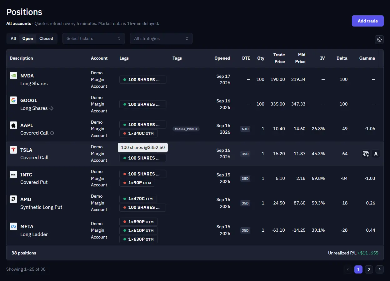Click GOOGL 100 SHARES leg chip
Screen dimensions: 390x281
pos(143,104)
